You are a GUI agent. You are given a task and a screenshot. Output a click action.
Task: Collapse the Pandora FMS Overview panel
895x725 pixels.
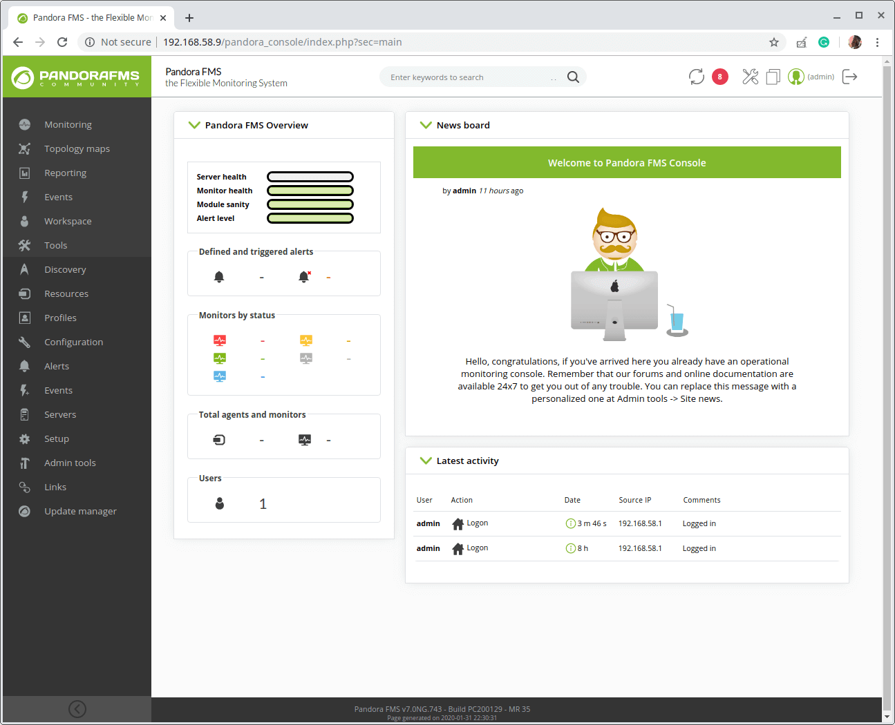pyautogui.click(x=194, y=125)
